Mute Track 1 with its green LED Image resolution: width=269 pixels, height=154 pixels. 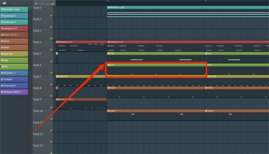pos(51,15)
